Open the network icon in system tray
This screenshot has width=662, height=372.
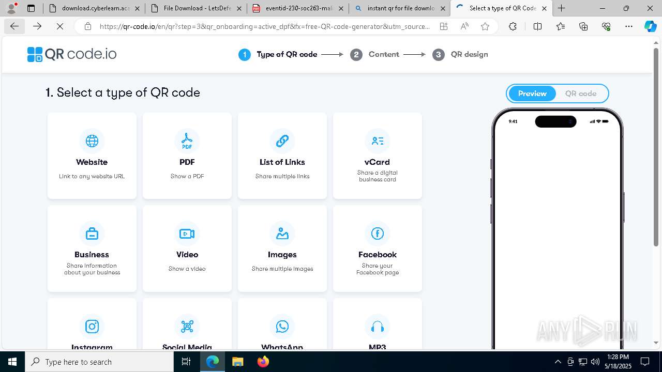tap(583, 362)
